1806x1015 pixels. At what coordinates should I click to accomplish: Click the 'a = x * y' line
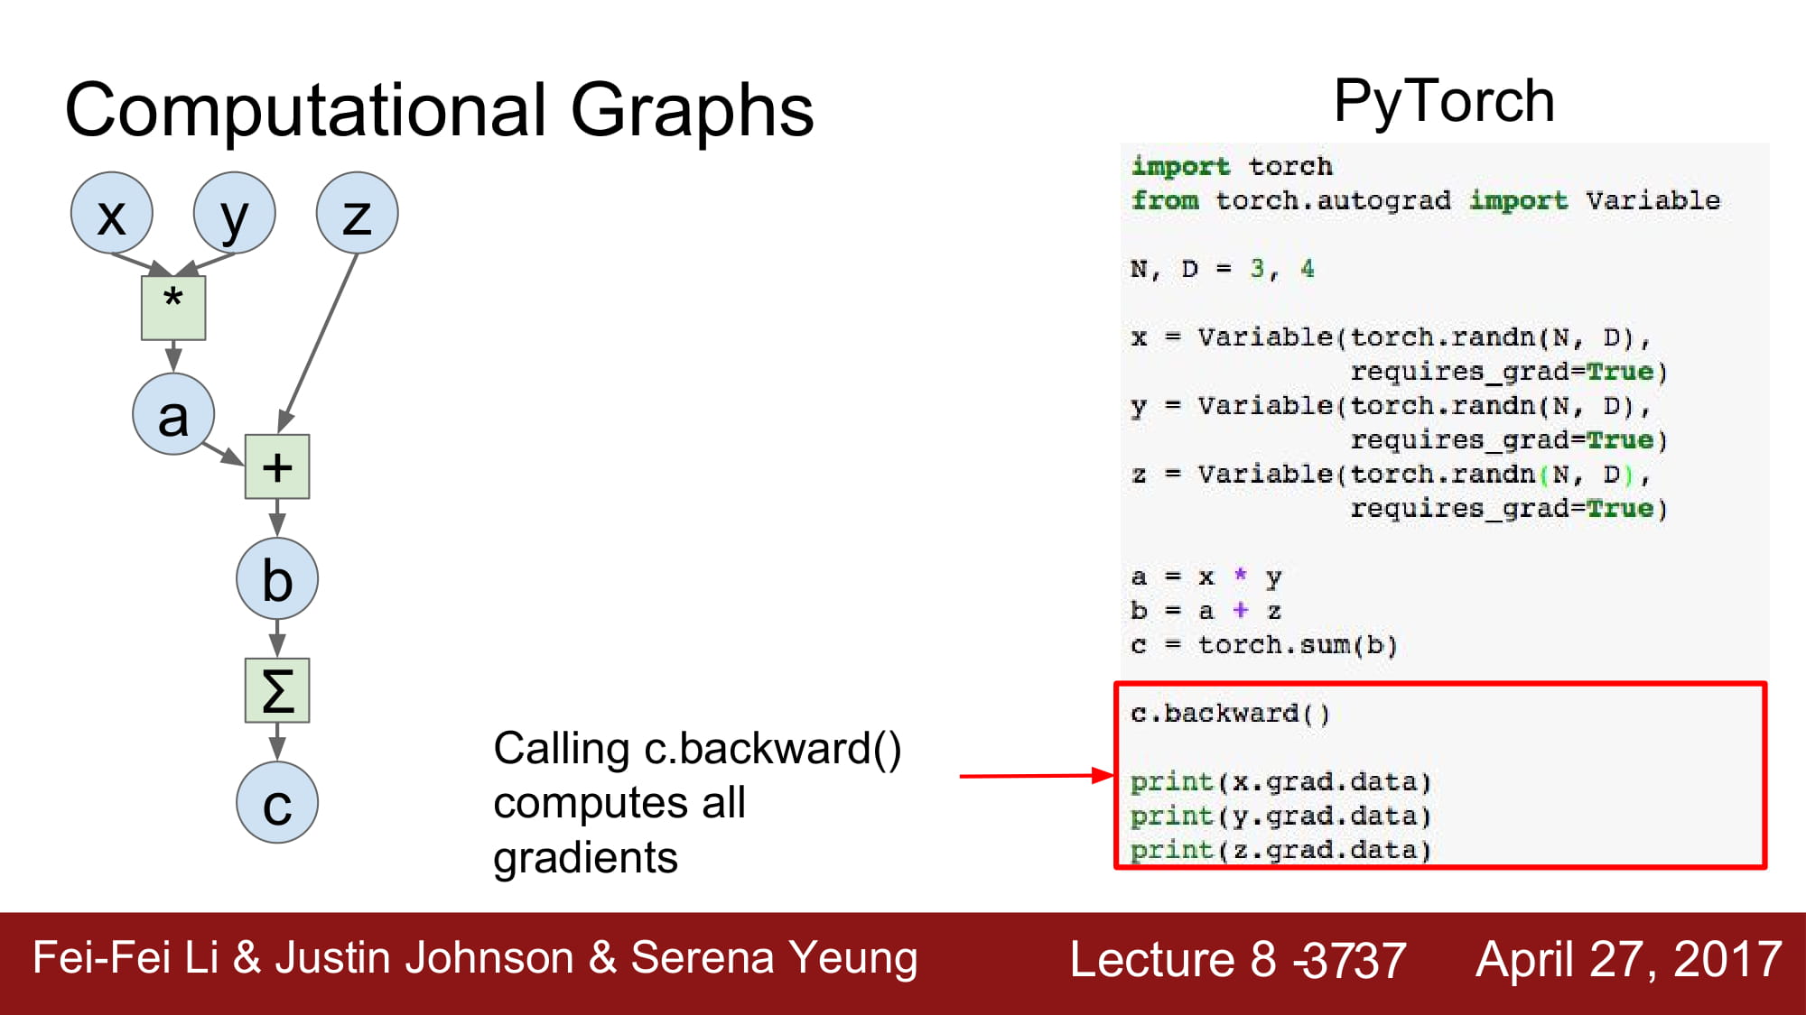point(1206,577)
